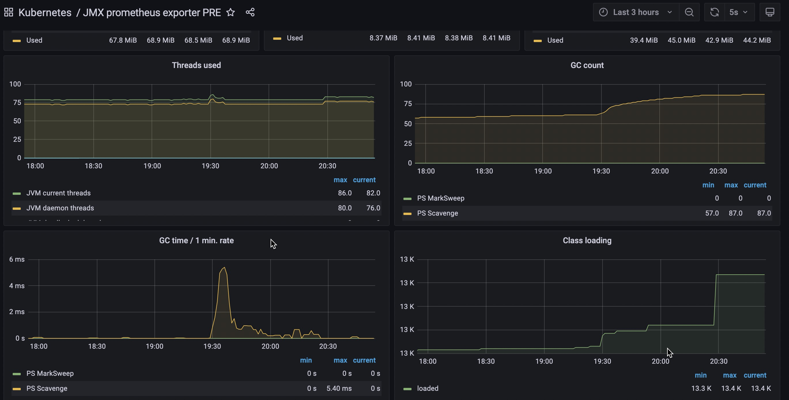789x400 pixels.
Task: Toggle Used series in 67.8 MiB legend
Action: click(34, 40)
